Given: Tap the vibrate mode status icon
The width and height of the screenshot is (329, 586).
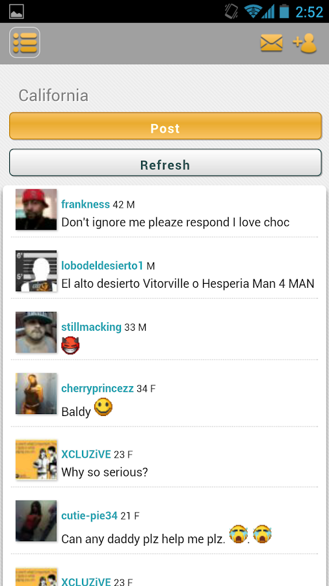Looking at the screenshot, I should tap(231, 11).
